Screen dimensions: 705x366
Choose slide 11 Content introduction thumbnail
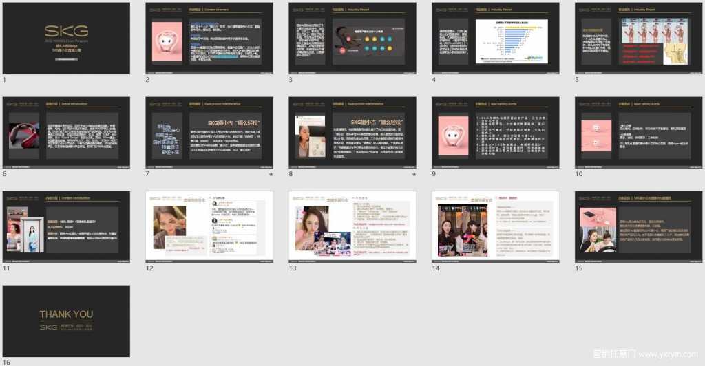[x=66, y=226]
